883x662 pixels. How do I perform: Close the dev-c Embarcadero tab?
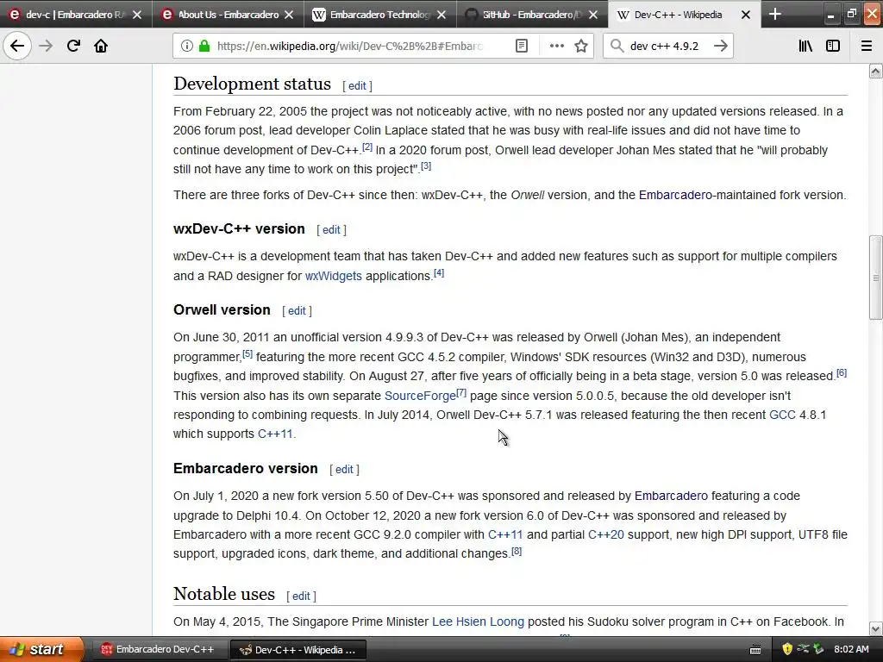point(137,15)
